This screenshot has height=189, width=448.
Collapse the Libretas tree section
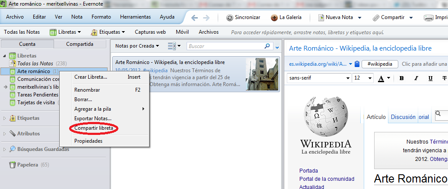tap(4, 56)
